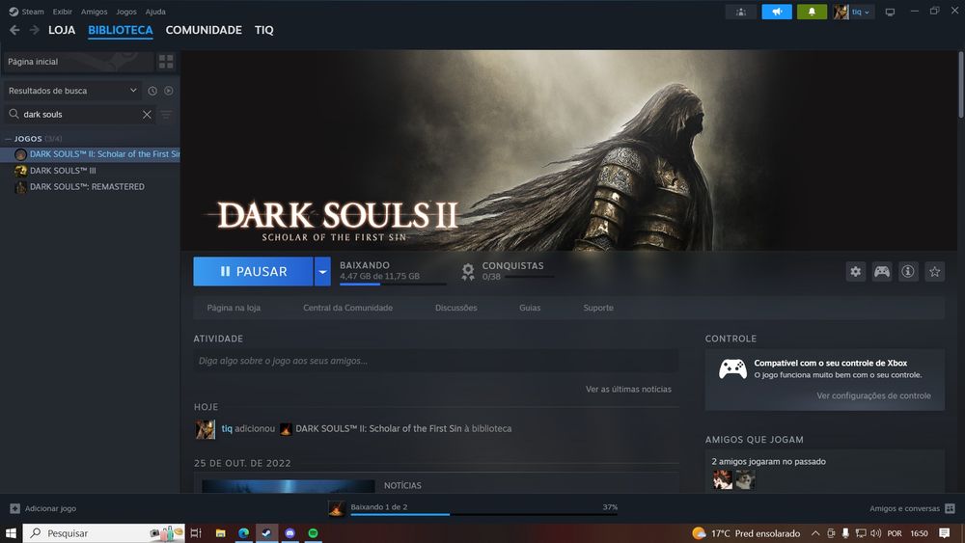Open achievements Conquistas icon

468,271
